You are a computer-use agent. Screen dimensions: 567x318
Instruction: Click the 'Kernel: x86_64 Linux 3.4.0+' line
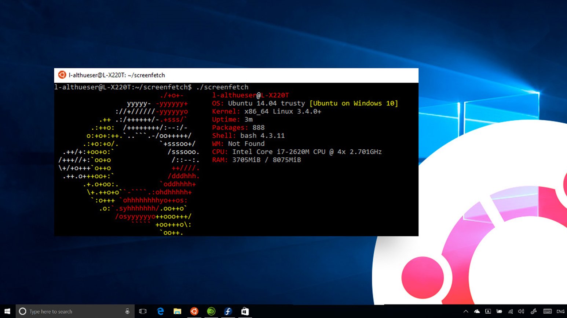click(267, 111)
